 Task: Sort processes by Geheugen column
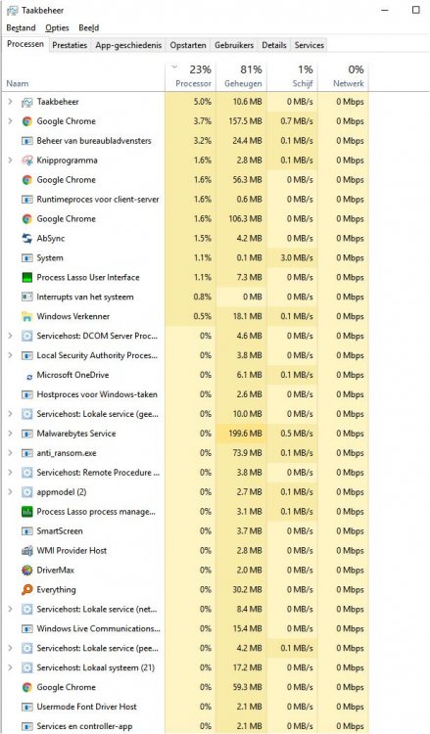pyautogui.click(x=242, y=76)
